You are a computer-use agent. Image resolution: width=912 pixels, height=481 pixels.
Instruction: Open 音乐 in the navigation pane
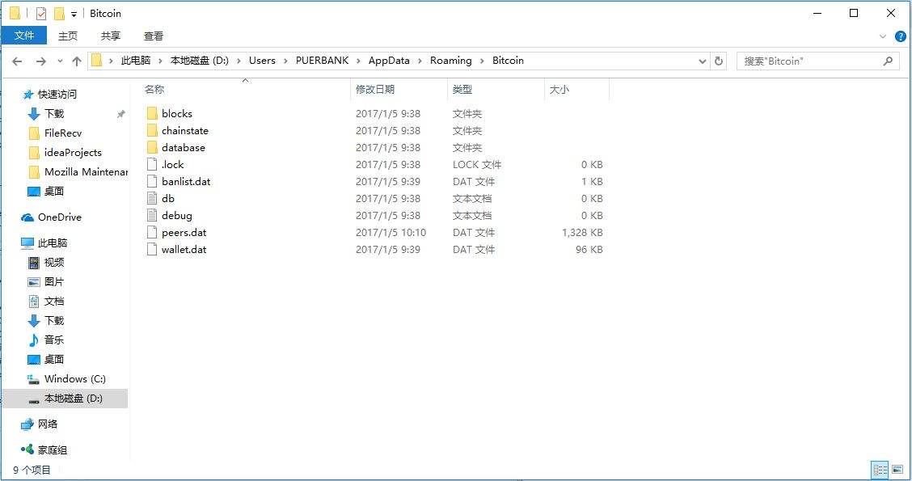pyautogui.click(x=54, y=340)
